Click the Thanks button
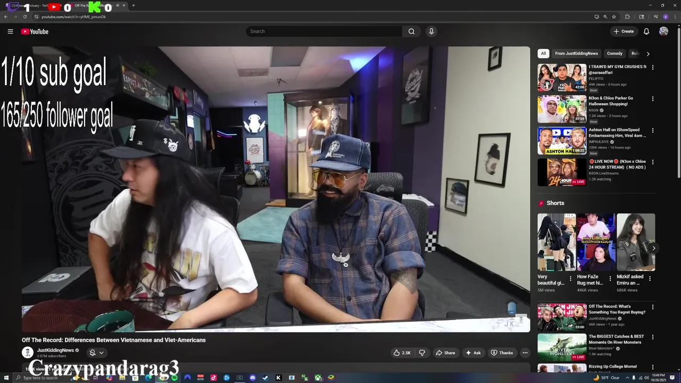Image resolution: width=681 pixels, height=383 pixels. tap(502, 353)
